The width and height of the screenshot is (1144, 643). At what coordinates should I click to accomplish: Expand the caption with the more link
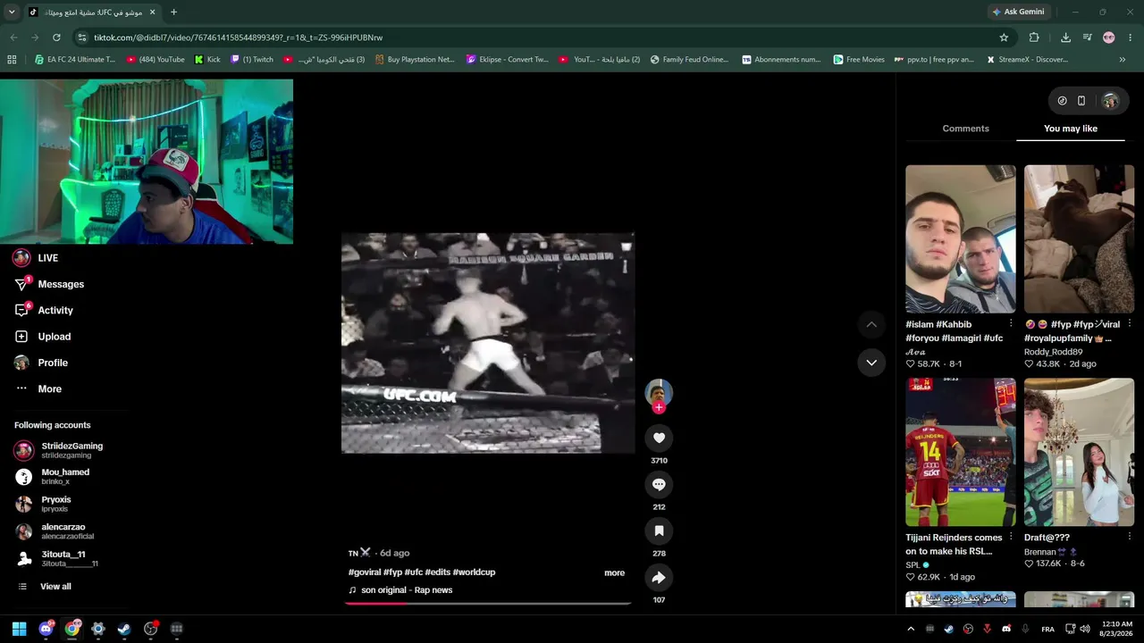(614, 572)
